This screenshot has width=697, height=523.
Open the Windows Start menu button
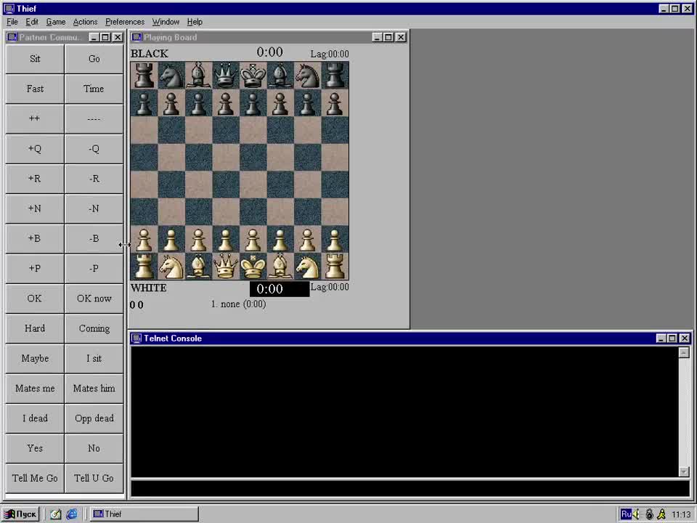point(20,514)
